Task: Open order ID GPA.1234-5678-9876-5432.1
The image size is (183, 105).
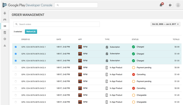Action: (34, 47)
